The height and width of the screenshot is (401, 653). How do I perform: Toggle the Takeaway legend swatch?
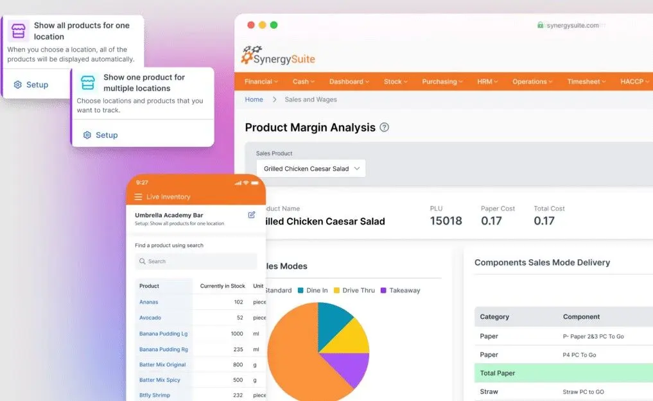point(383,291)
